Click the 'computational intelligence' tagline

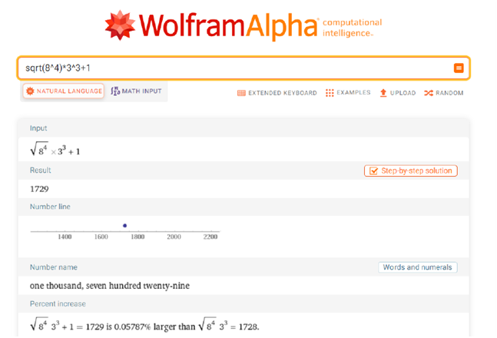point(352,28)
